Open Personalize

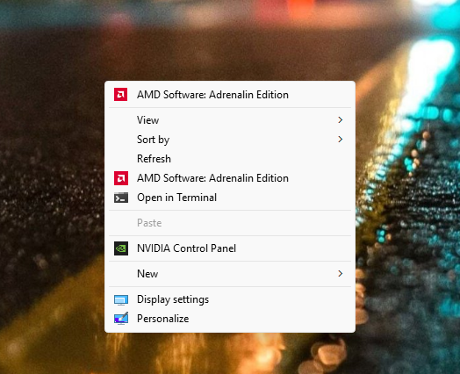click(230, 319)
